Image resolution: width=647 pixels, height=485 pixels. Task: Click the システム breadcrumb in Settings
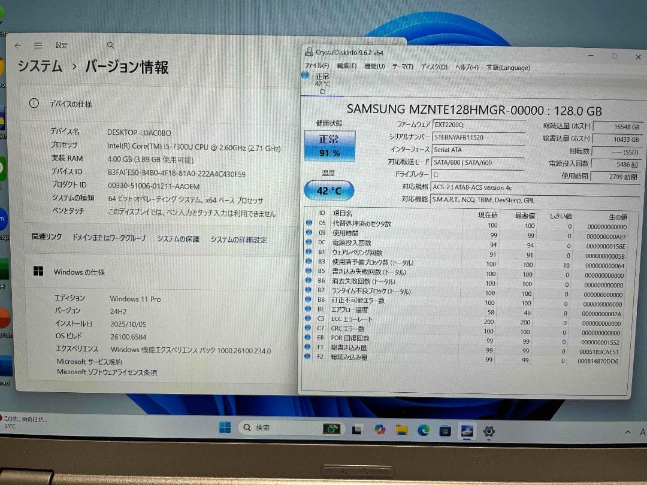pos(40,66)
